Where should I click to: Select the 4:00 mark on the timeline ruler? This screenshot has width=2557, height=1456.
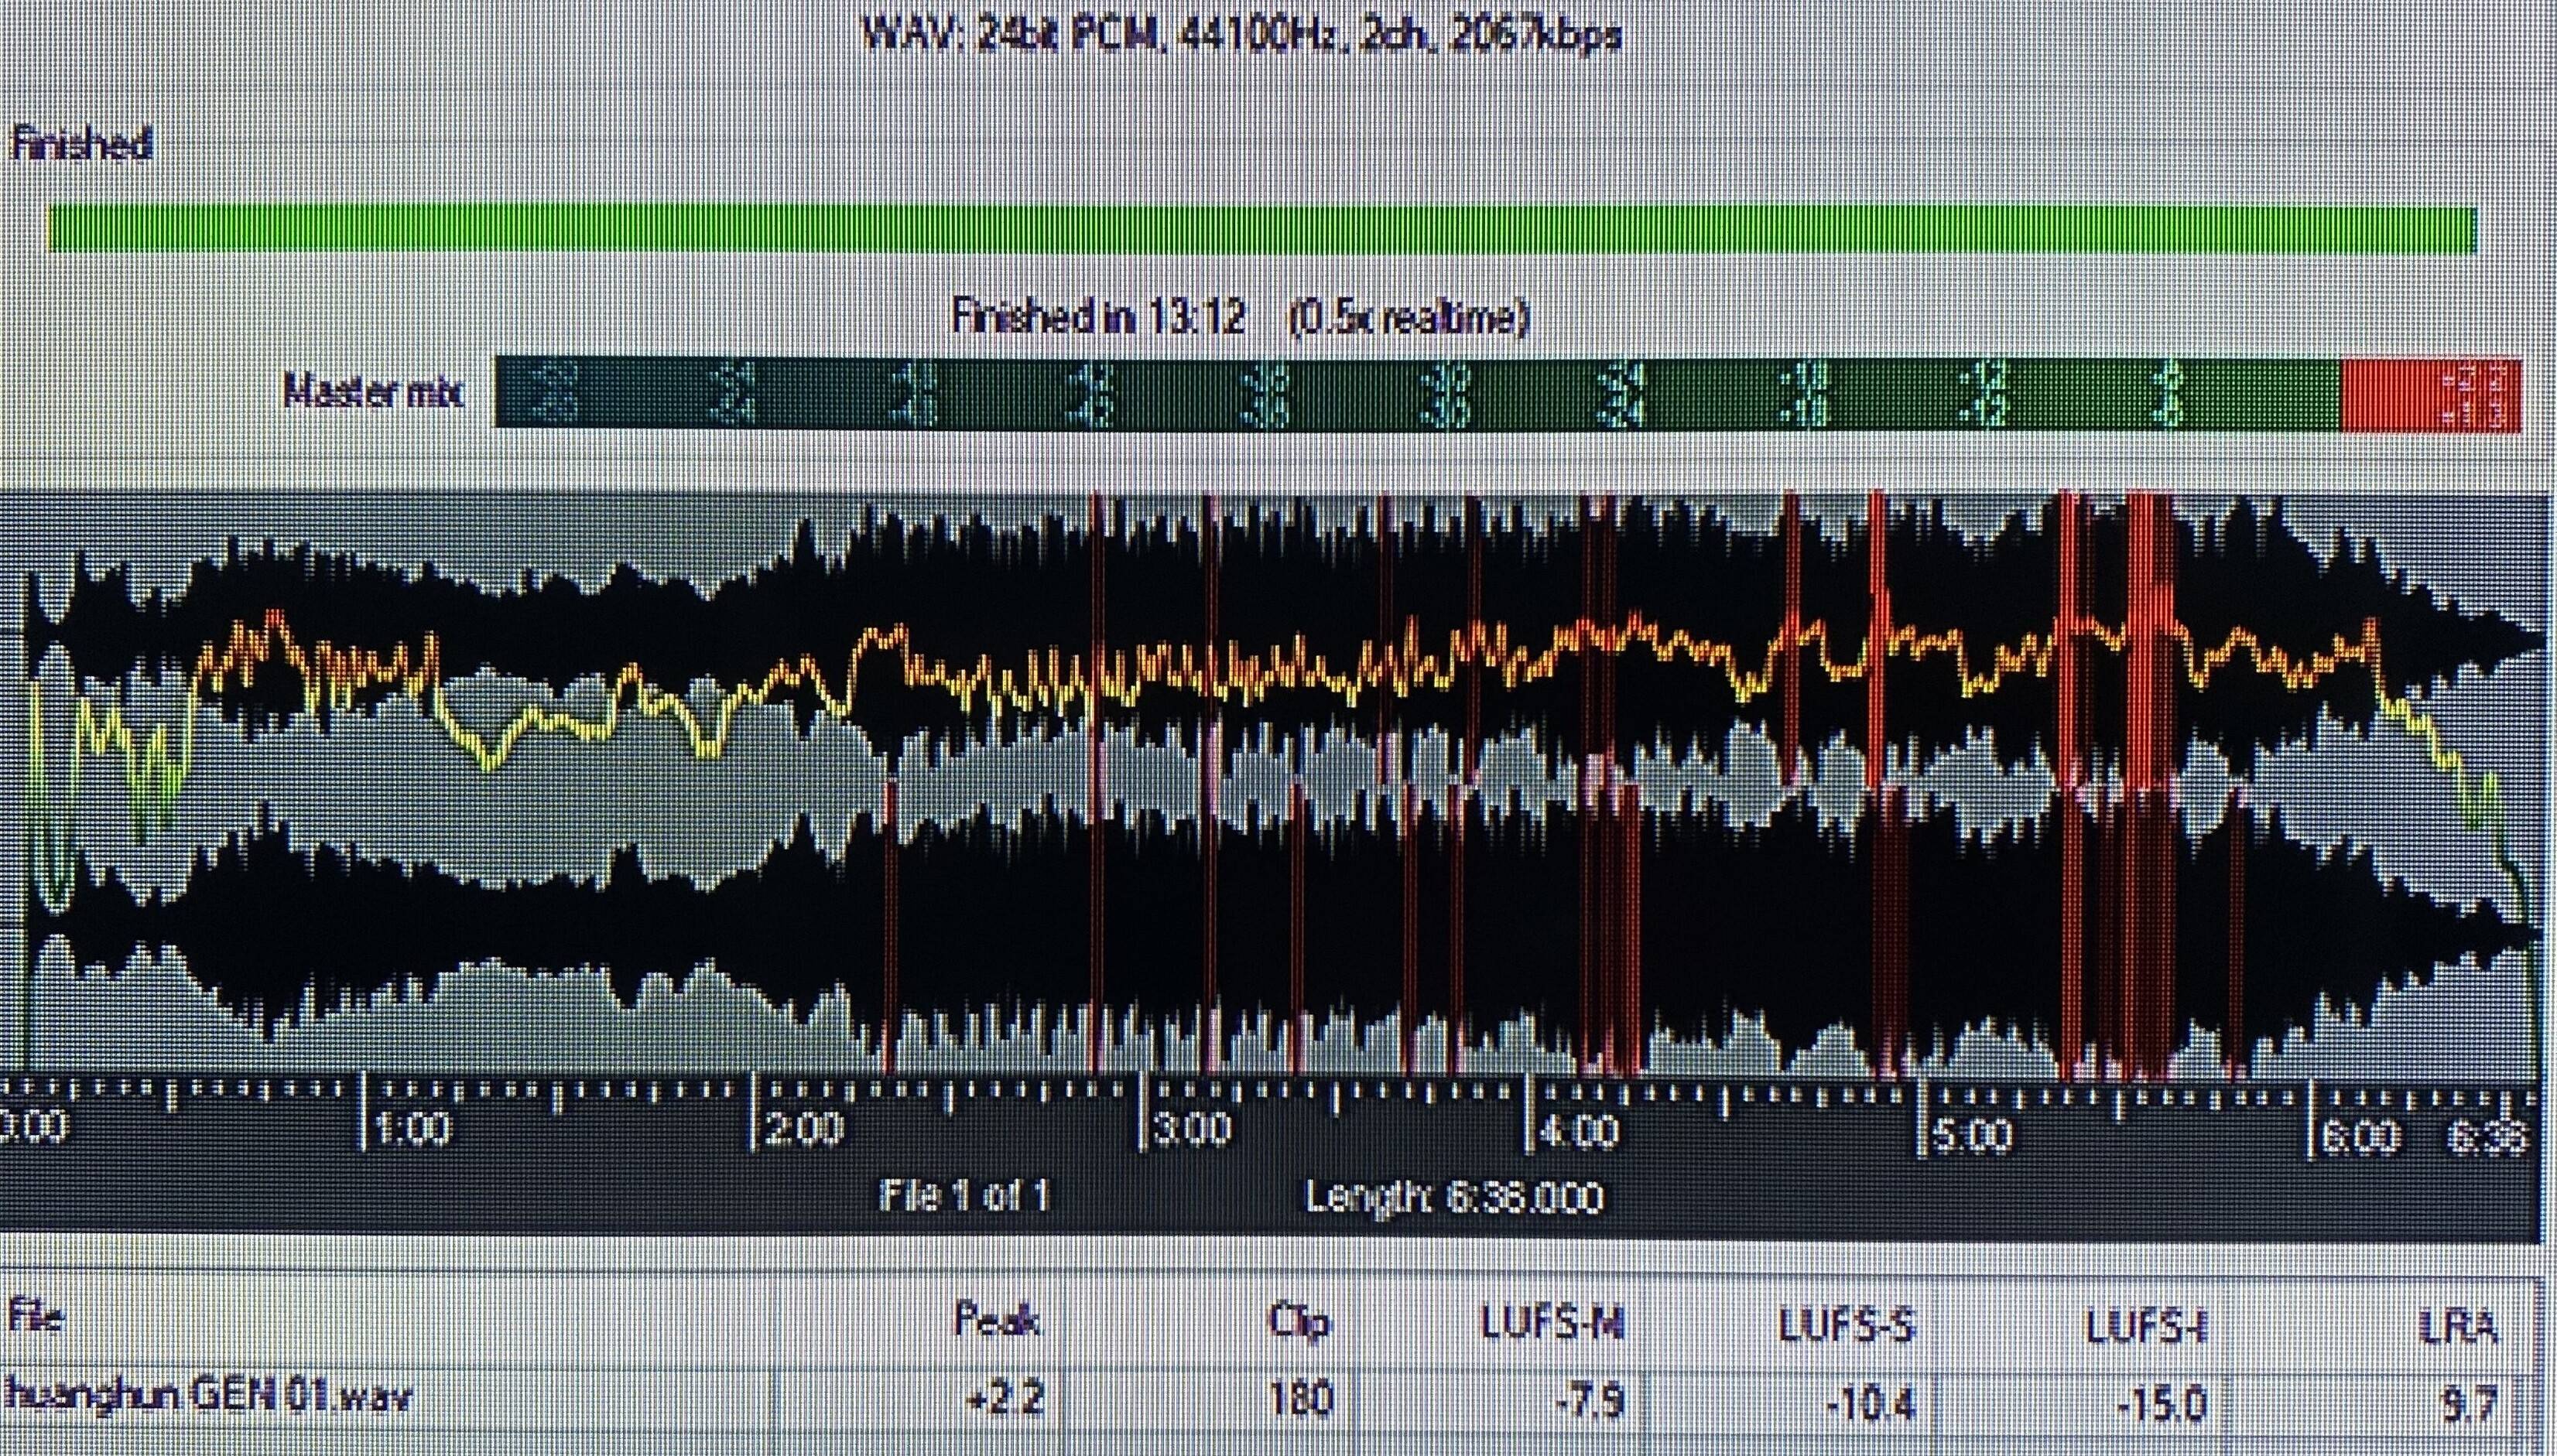click(1579, 1132)
